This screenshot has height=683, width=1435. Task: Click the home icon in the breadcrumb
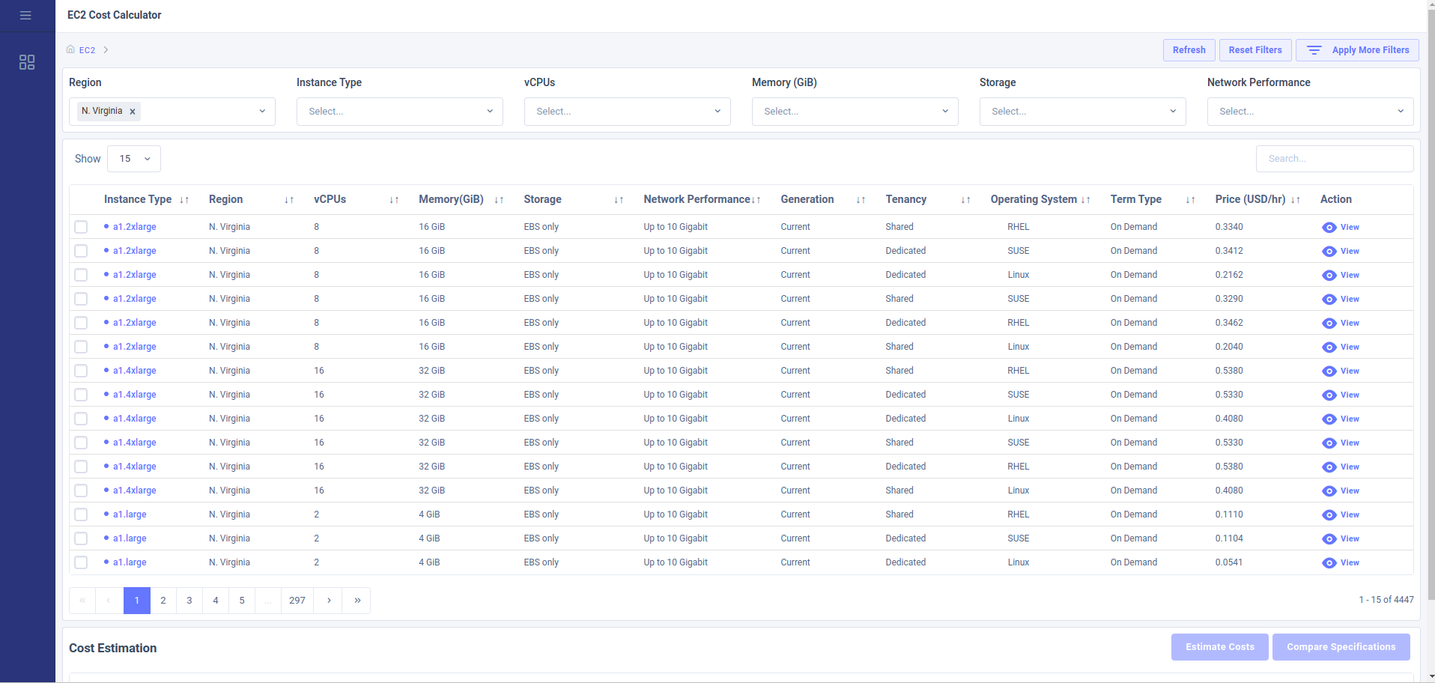pyautogui.click(x=70, y=49)
